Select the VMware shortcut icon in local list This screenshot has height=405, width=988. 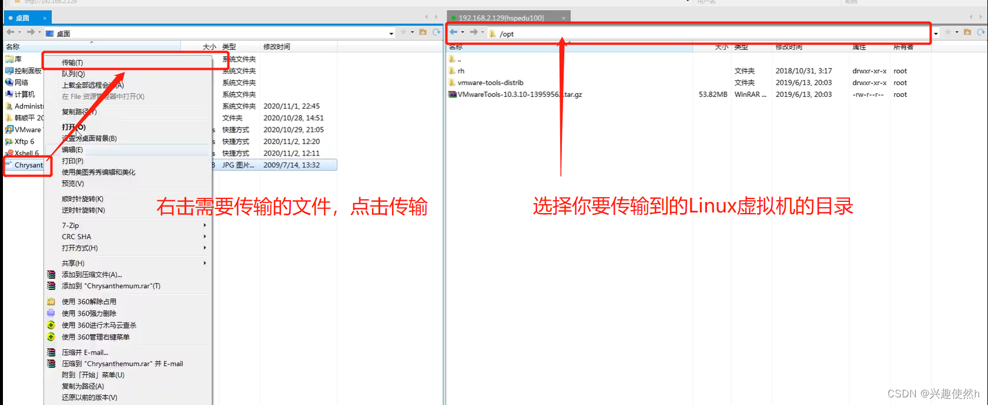[x=9, y=130]
